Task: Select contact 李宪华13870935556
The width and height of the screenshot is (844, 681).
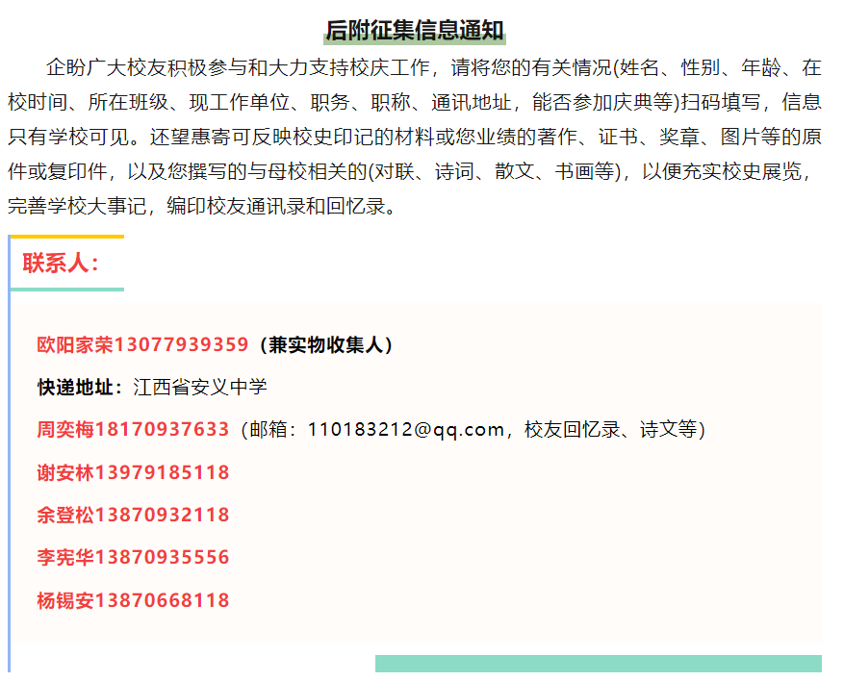Action: click(133, 557)
